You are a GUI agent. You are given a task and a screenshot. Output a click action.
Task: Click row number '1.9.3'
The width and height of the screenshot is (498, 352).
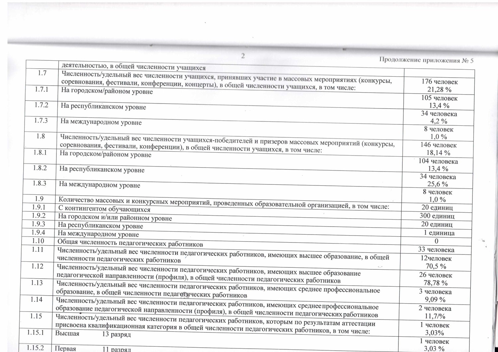(x=39, y=224)
